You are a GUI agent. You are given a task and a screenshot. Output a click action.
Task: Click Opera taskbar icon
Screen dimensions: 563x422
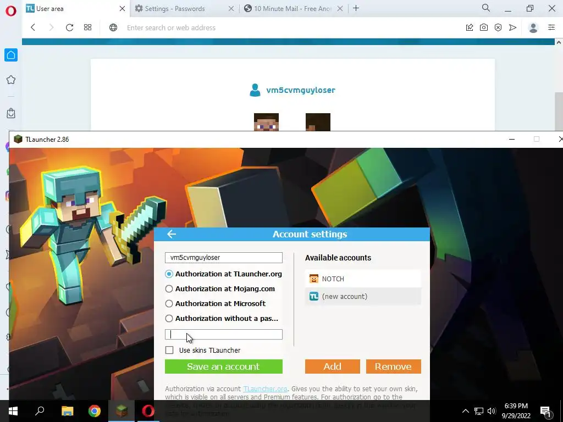[148, 411]
